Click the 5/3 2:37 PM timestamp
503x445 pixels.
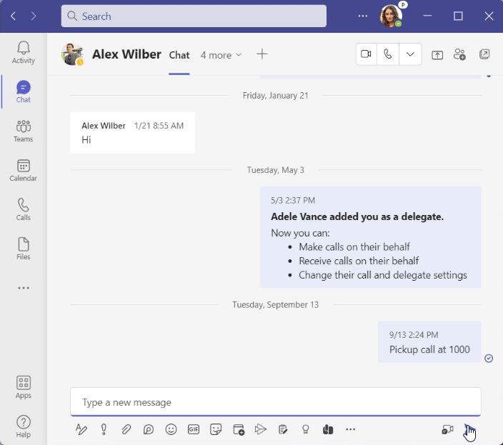coord(293,201)
